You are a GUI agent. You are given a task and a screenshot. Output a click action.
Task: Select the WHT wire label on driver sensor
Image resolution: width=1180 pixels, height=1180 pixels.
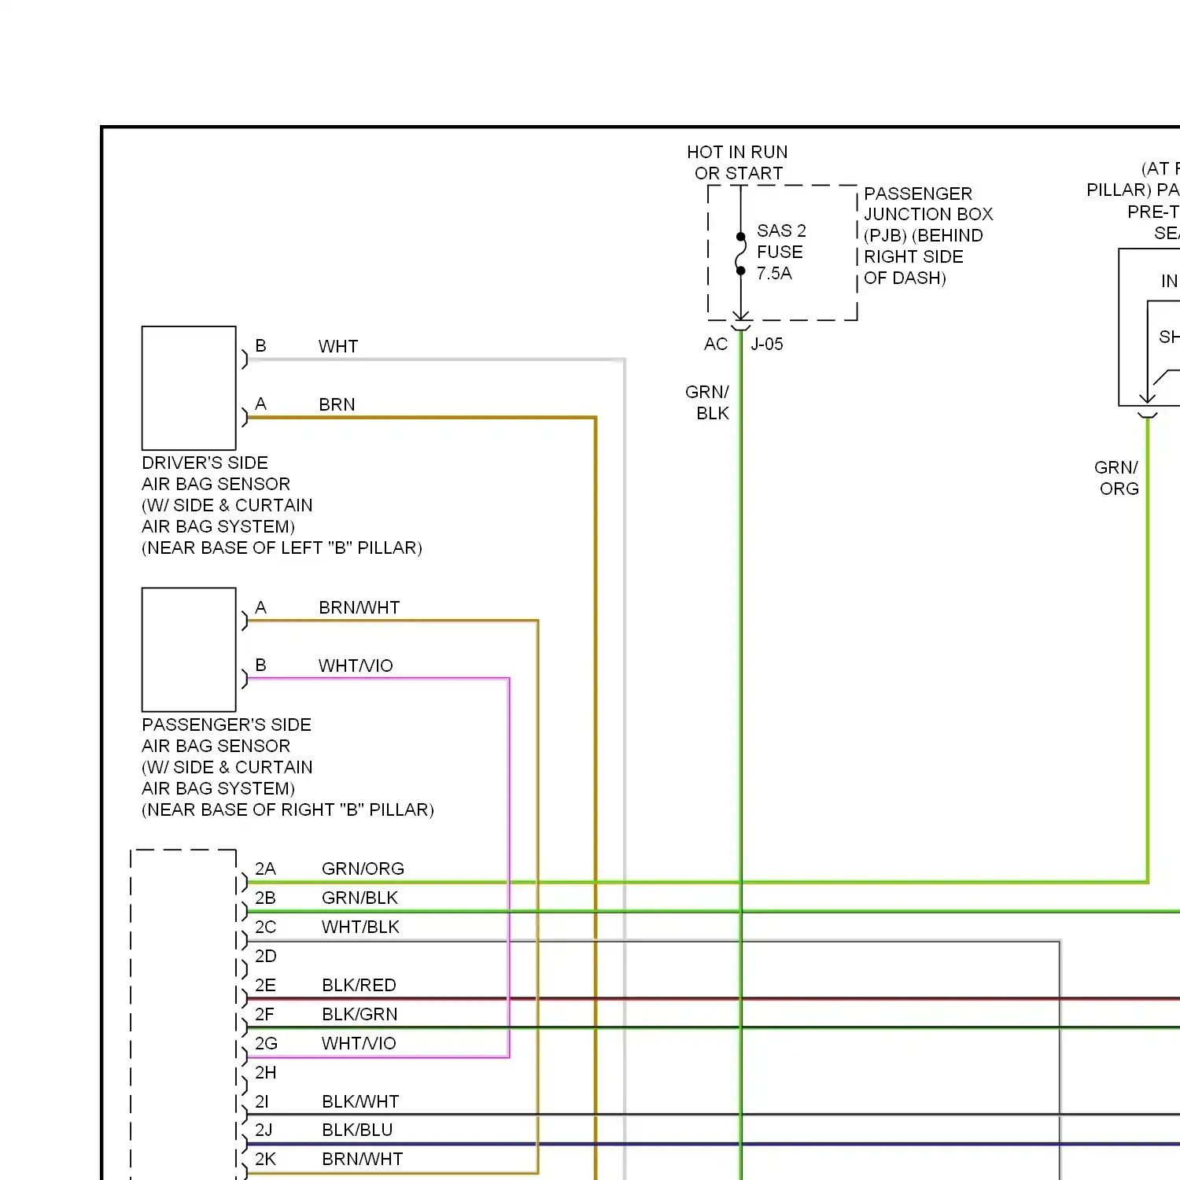point(338,346)
